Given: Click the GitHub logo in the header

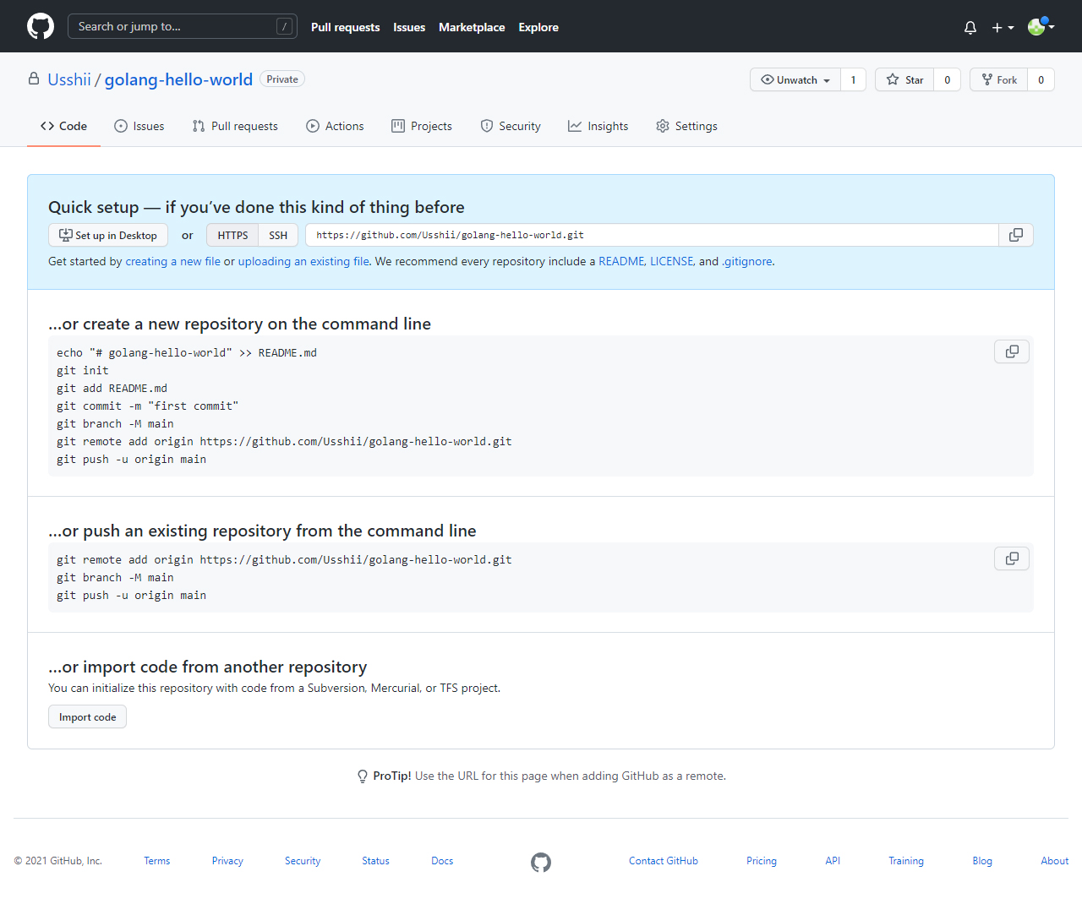Looking at the screenshot, I should tap(41, 26).
